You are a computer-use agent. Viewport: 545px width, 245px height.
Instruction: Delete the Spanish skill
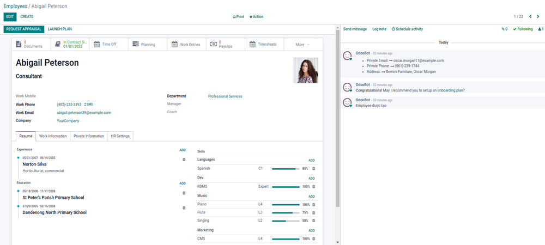[313, 168]
